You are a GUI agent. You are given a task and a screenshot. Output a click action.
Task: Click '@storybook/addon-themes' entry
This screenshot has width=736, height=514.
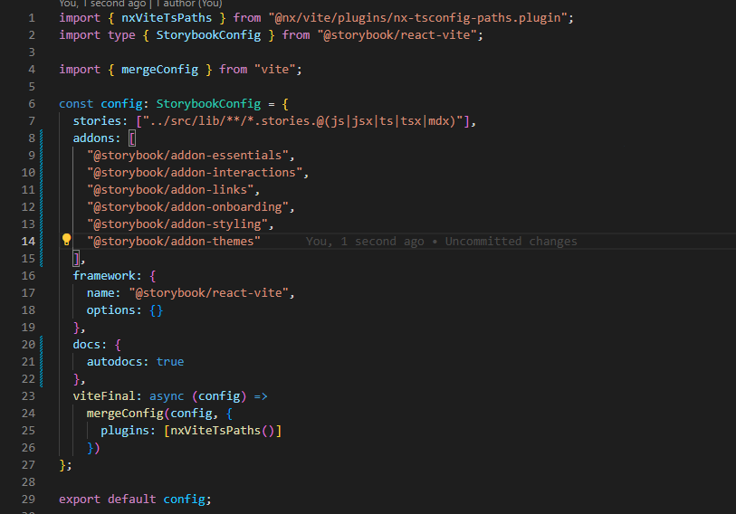coord(174,242)
